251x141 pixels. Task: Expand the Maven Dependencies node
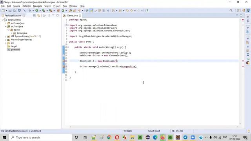click(5, 40)
